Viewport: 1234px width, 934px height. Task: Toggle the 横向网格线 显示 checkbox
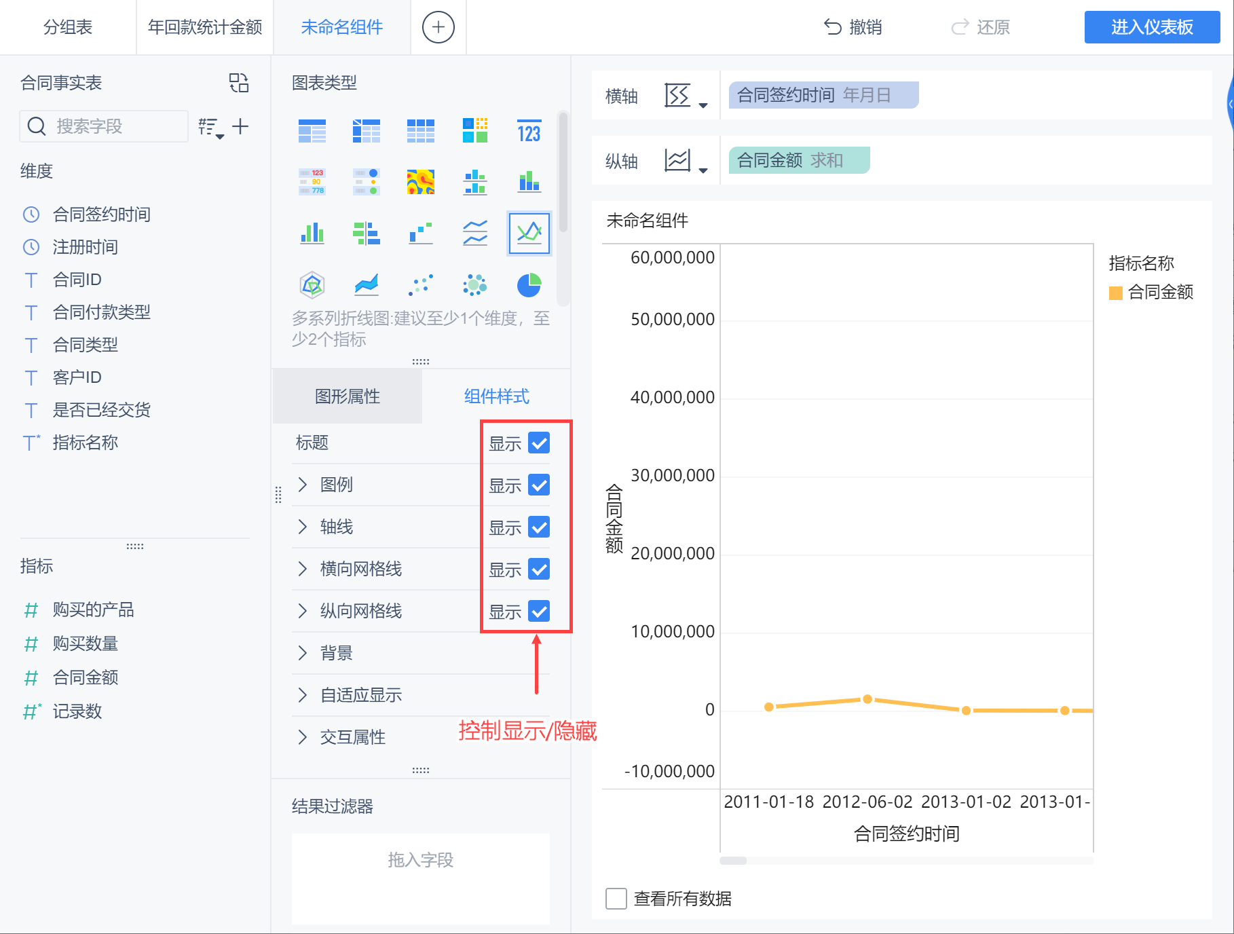click(539, 569)
